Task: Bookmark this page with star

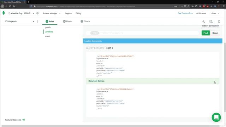Action: tap(188, 6)
